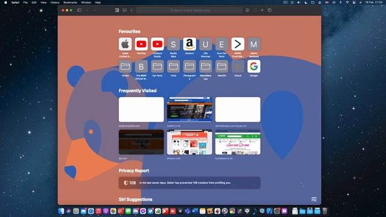Open the service.gov.uk frequently visited thumbnail
The height and width of the screenshot is (217, 386).
click(238, 110)
